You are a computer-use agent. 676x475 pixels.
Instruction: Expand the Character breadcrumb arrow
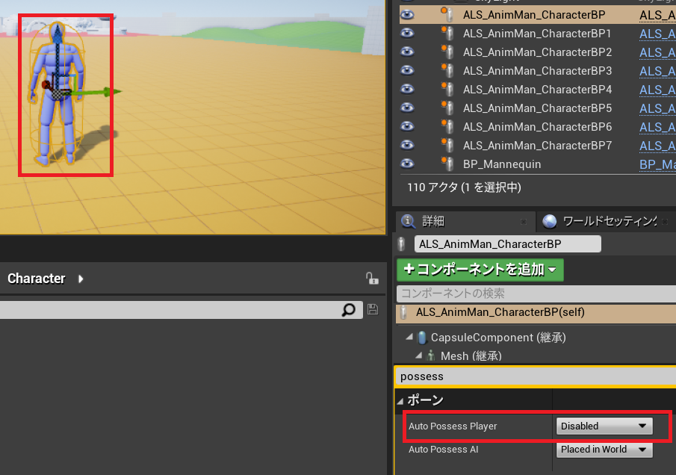tap(81, 279)
